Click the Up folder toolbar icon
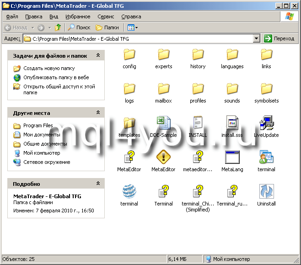 (x=58, y=27)
